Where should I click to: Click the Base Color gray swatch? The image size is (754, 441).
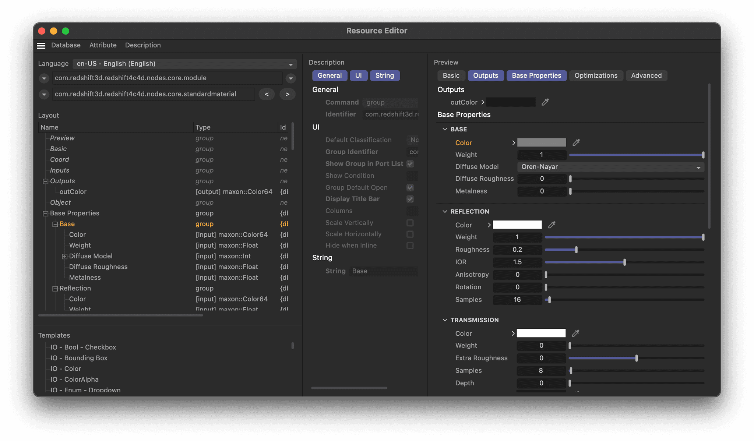coord(542,142)
